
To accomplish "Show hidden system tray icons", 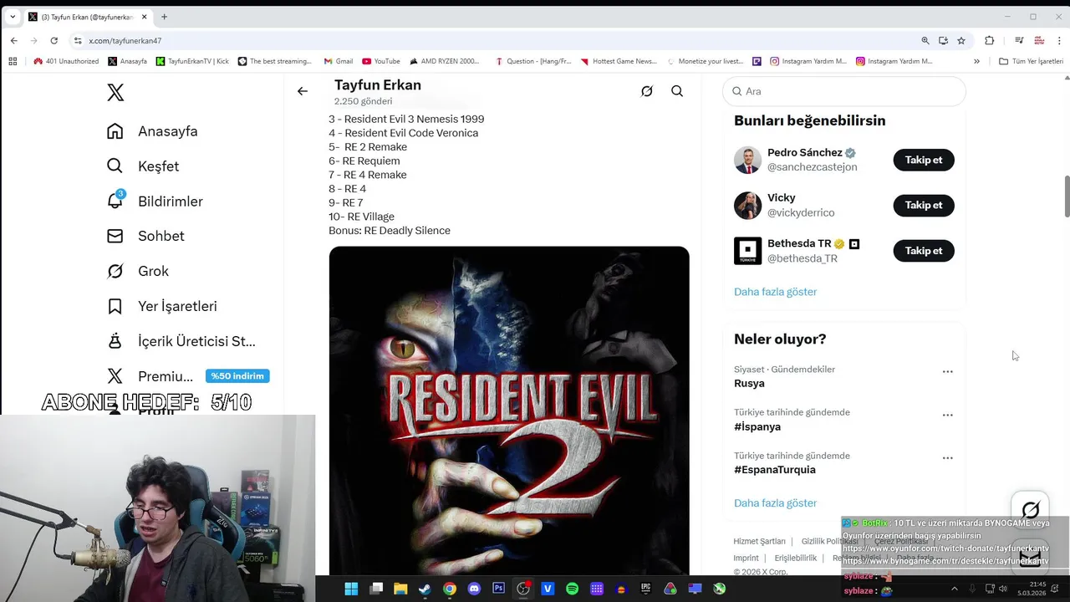I will point(955,589).
